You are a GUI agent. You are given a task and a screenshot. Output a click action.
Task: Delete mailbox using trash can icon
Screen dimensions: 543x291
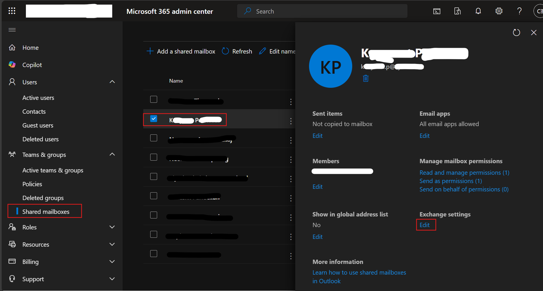coord(366,78)
